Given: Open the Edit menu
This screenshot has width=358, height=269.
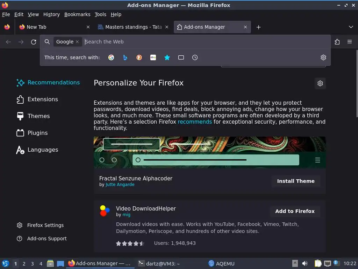Looking at the screenshot, I should [x=19, y=14].
